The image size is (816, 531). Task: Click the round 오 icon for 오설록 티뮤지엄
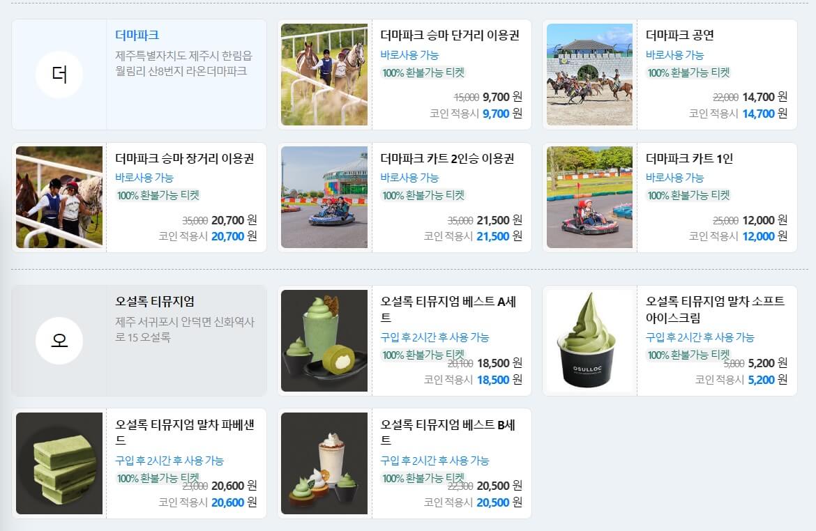(x=59, y=341)
